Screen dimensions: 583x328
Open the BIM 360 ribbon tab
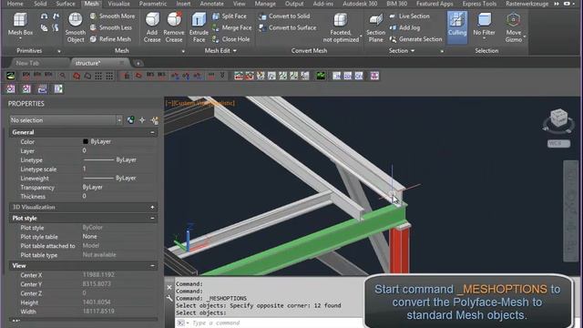[397, 4]
